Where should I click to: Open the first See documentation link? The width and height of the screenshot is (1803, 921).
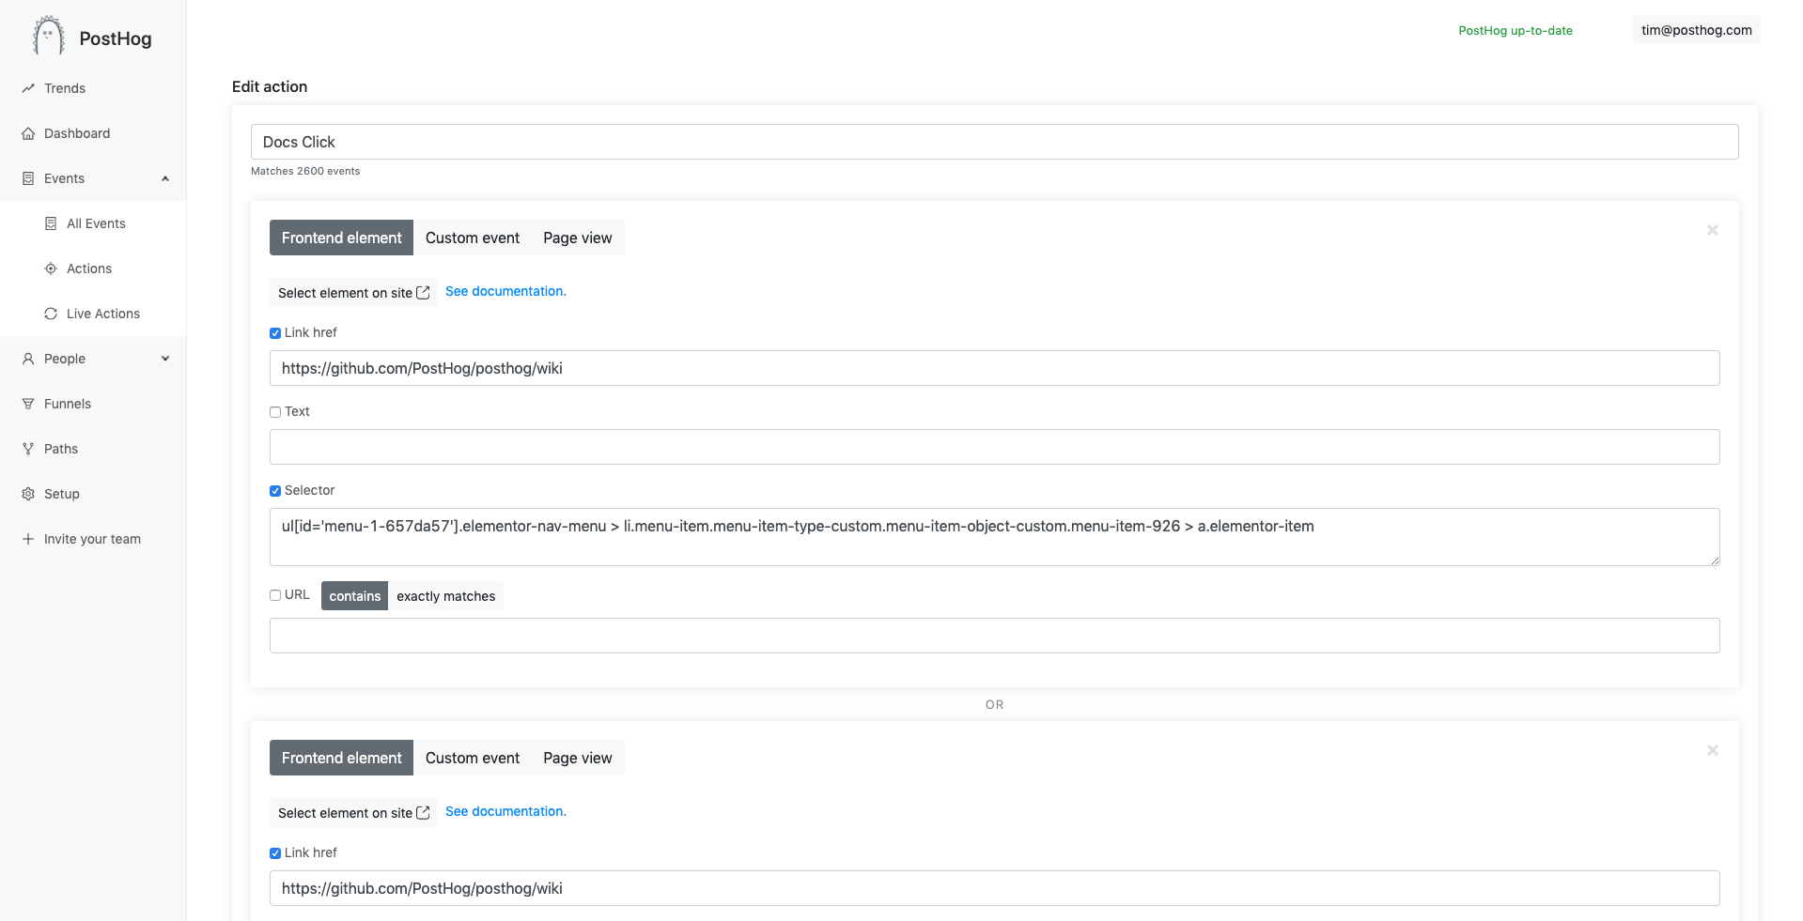click(x=505, y=291)
